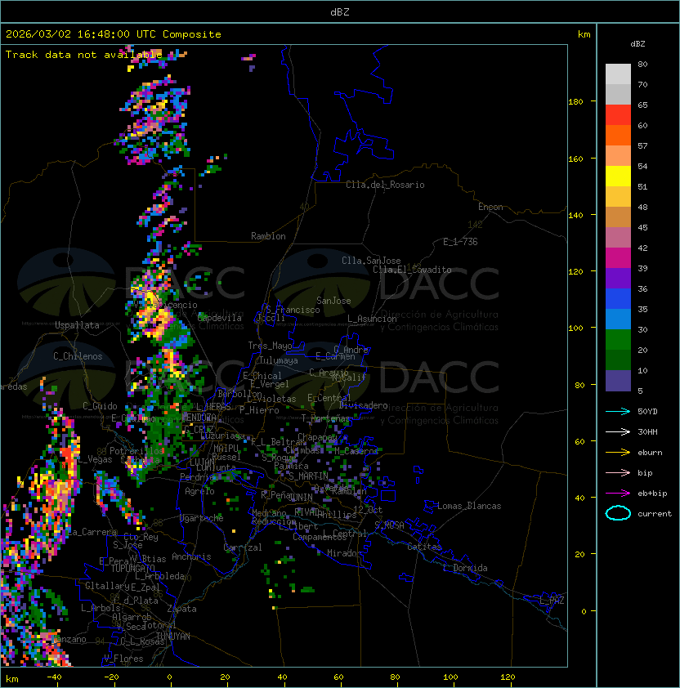This screenshot has height=688, width=680.
Task: Click the 'L_PAZ' map label
Action: tap(552, 601)
